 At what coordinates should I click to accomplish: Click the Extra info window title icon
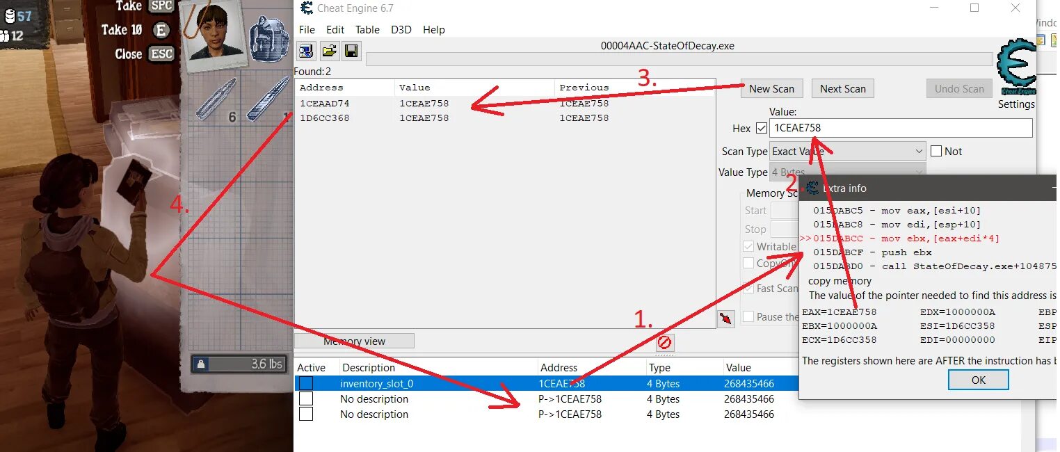click(x=812, y=188)
